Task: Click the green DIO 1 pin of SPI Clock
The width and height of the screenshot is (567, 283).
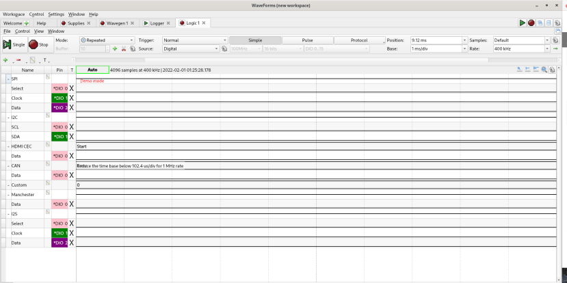Action: (x=60, y=98)
